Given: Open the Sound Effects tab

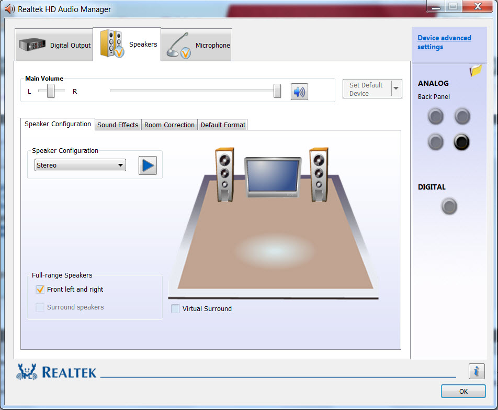Looking at the screenshot, I should [x=118, y=125].
